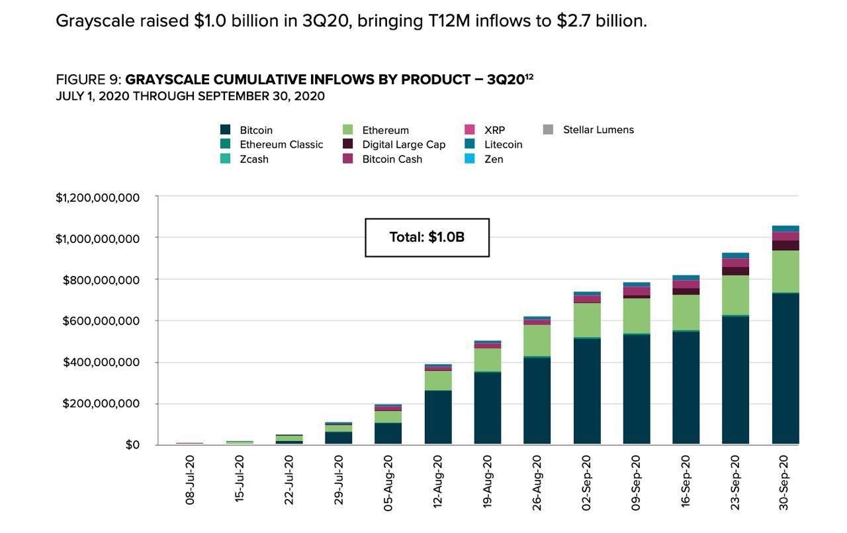
Task: Click the 09-Sep-20 date label
Action: [x=637, y=482]
